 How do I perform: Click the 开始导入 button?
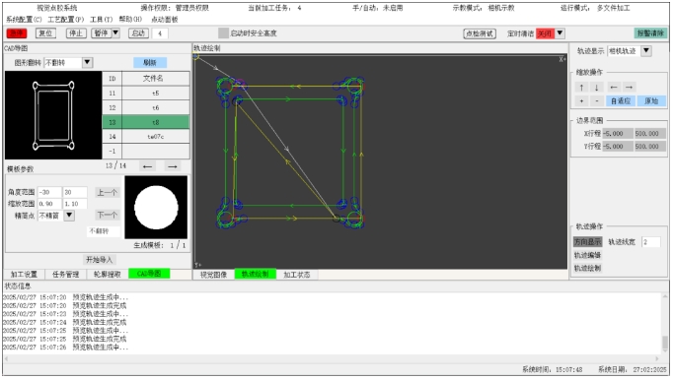pyautogui.click(x=100, y=260)
